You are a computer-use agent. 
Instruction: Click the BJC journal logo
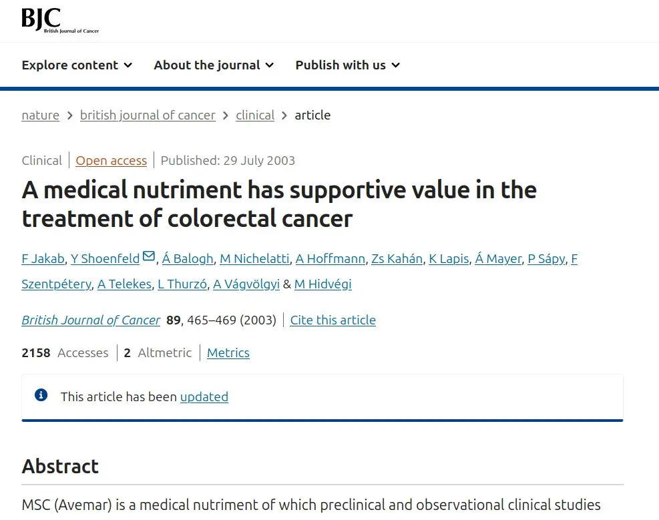(60, 20)
